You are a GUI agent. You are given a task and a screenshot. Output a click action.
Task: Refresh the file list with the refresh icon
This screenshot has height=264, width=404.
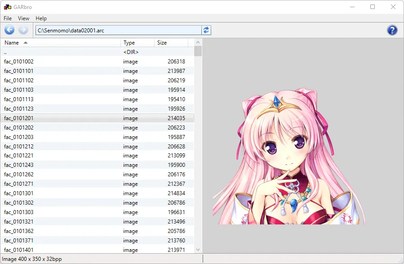point(206,30)
